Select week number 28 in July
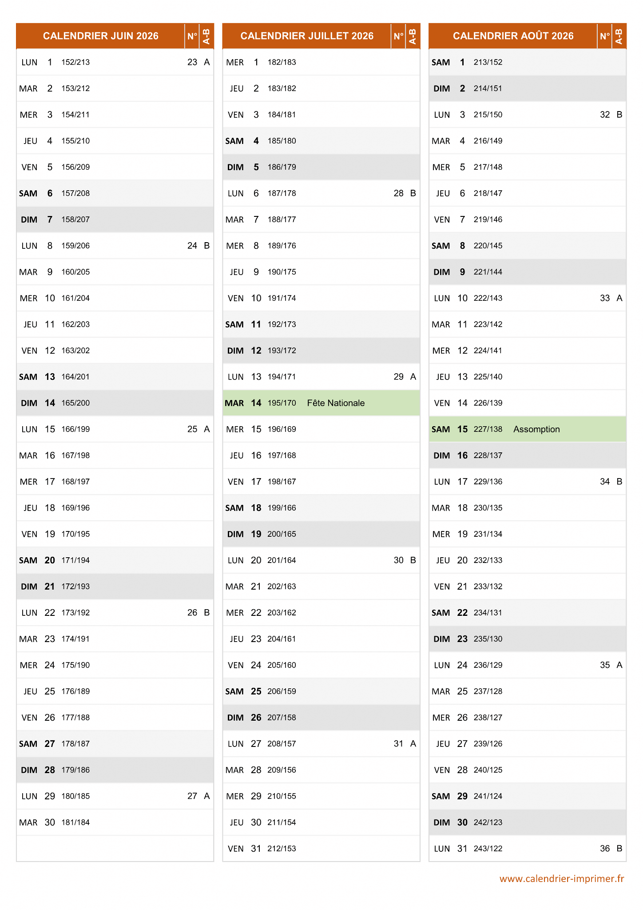 pyautogui.click(x=398, y=193)
